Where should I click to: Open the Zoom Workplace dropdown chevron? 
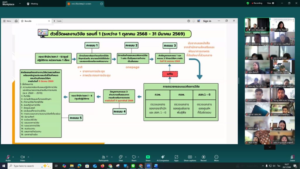pos(20,4)
